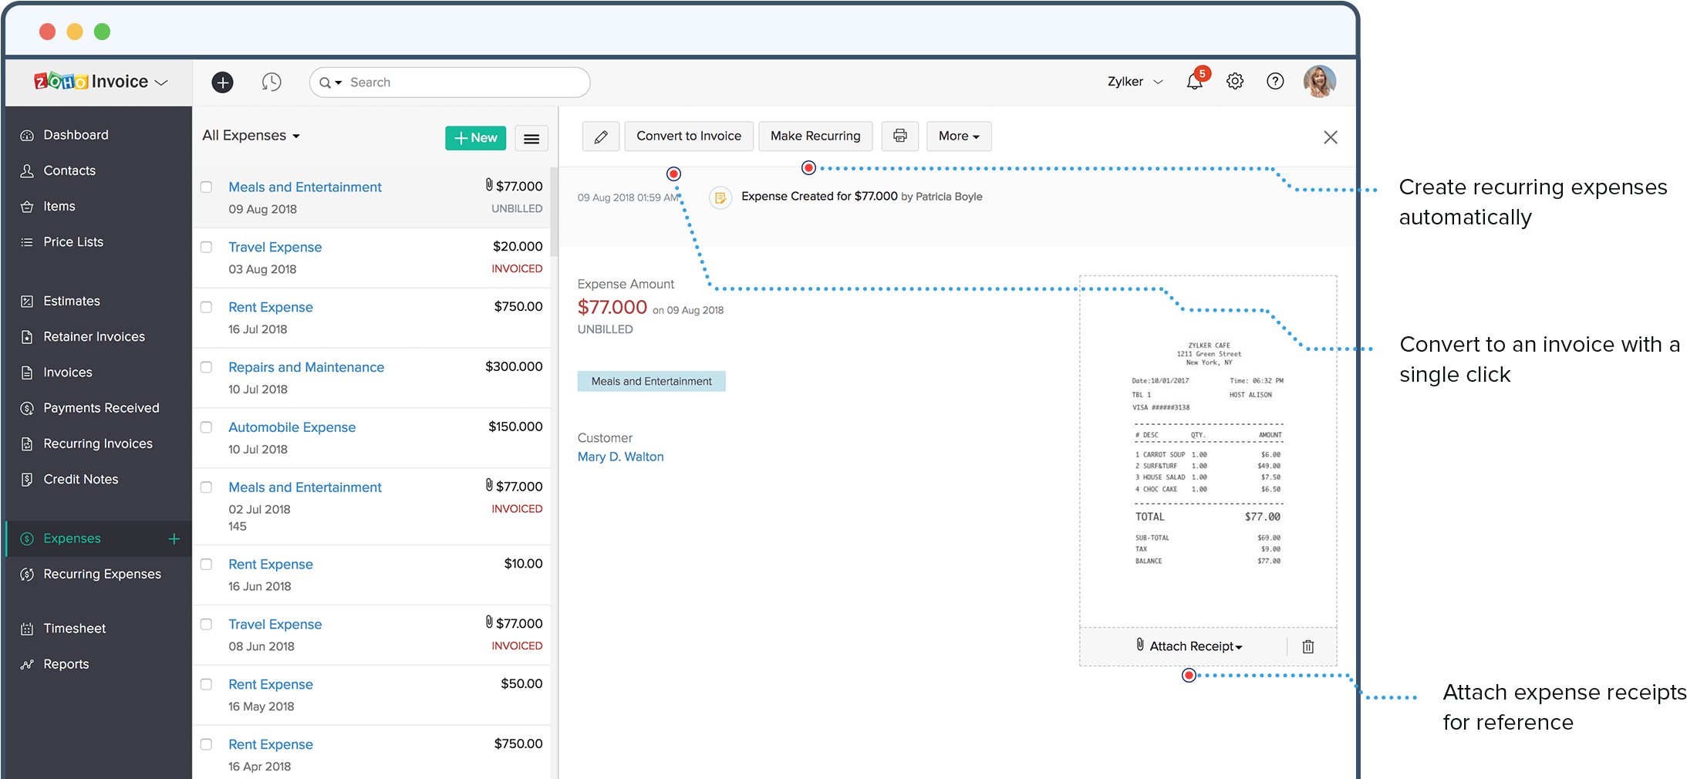Open the settings gear icon

coord(1235,81)
